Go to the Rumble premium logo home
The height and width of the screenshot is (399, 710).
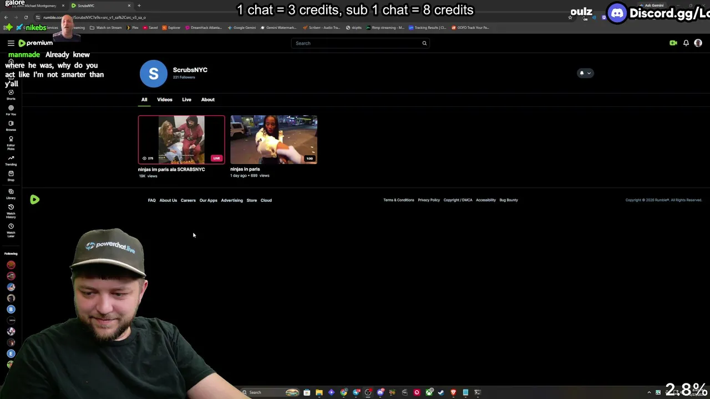[x=35, y=43]
